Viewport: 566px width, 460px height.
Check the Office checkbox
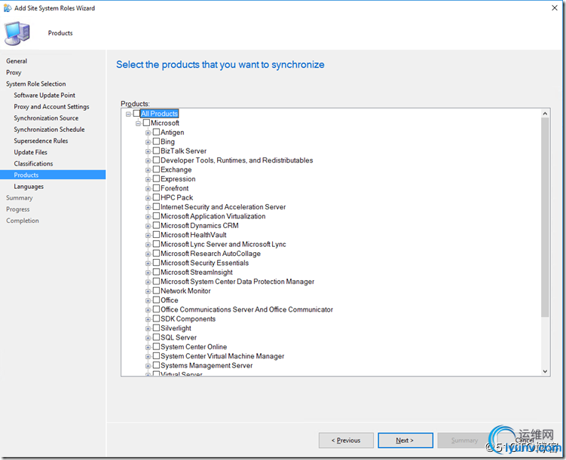point(156,300)
